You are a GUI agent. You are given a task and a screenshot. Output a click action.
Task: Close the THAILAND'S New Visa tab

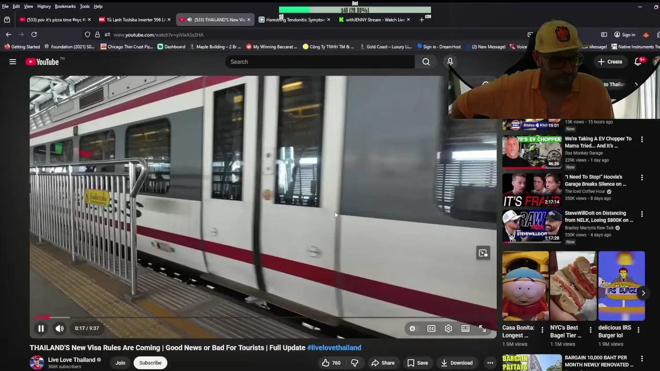coord(249,20)
